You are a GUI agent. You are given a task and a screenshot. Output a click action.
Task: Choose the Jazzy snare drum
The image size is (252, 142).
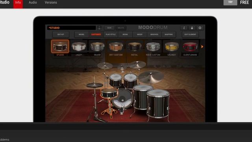[x=79, y=47]
